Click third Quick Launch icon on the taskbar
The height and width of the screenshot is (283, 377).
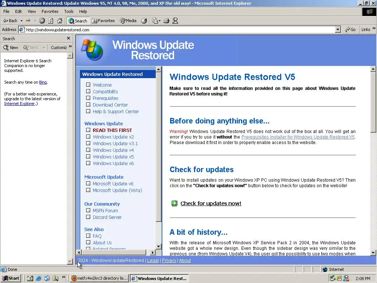47,279
